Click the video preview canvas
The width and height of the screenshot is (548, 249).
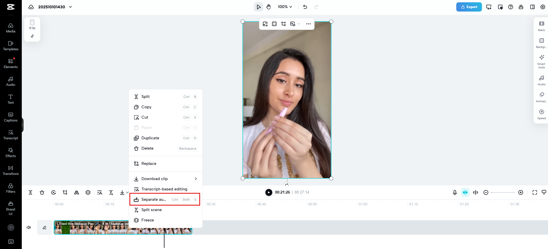(x=287, y=100)
